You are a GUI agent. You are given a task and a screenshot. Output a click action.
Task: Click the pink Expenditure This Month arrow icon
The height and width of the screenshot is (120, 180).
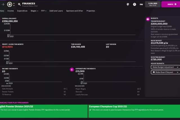pos(72,69)
